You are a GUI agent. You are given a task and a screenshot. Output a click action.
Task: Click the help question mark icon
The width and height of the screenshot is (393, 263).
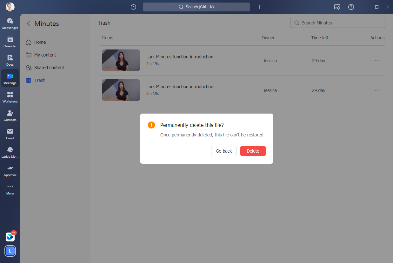tap(351, 7)
